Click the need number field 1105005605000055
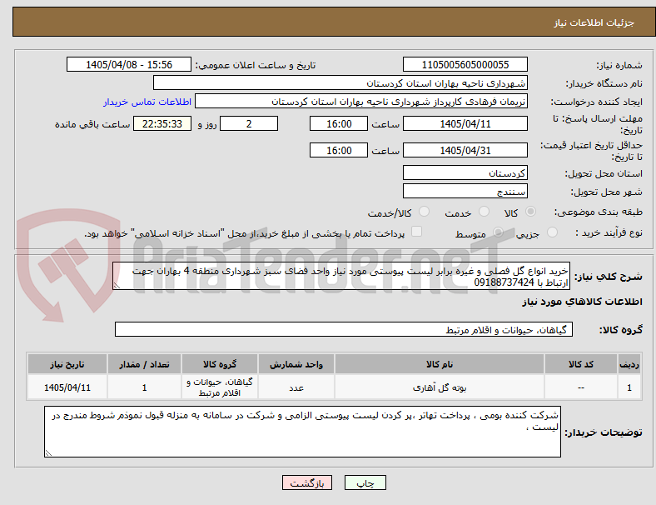656x505 pixels. point(465,64)
